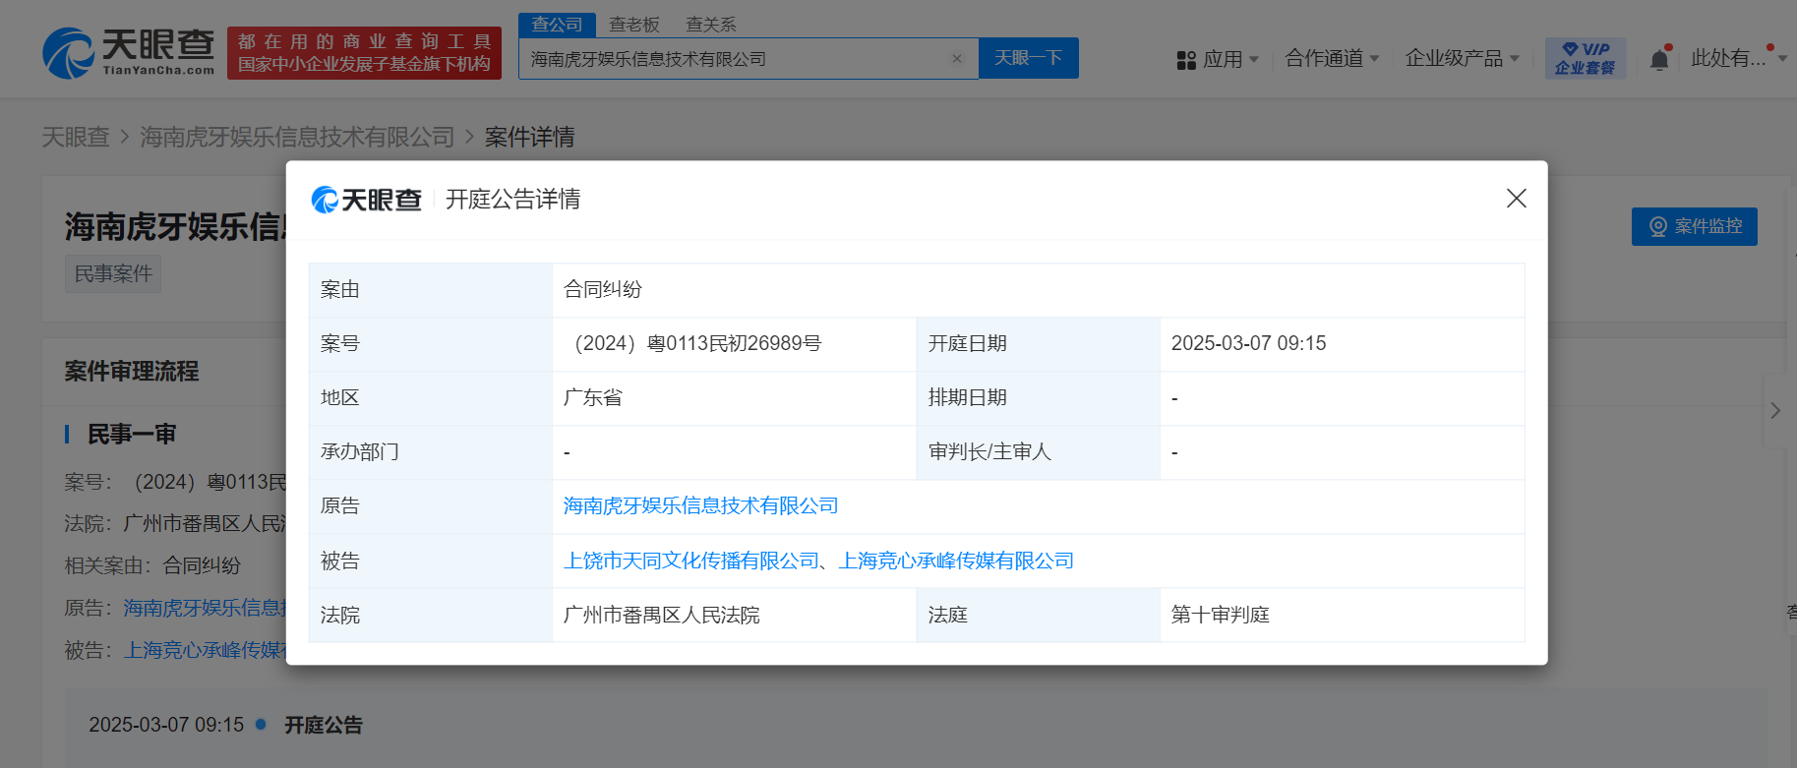This screenshot has height=768, width=1797.
Task: Click the 开庭日期 label cell
Action: click(x=1038, y=344)
